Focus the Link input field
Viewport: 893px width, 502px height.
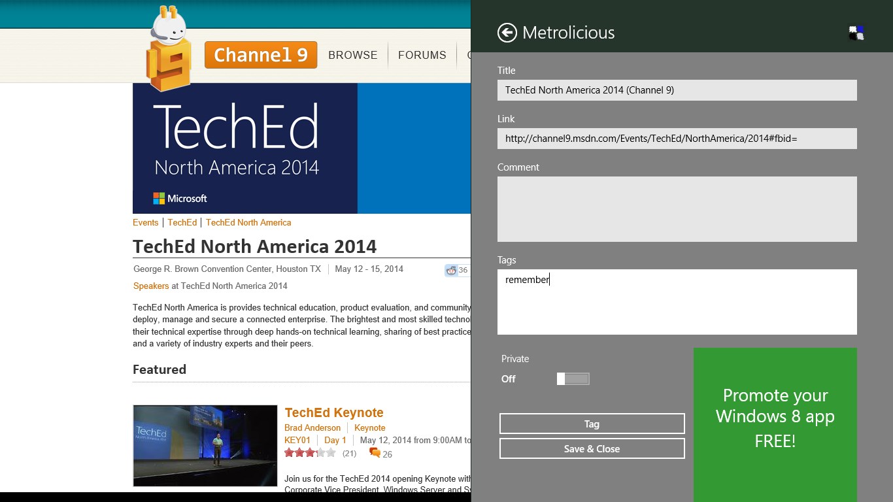coord(677,139)
